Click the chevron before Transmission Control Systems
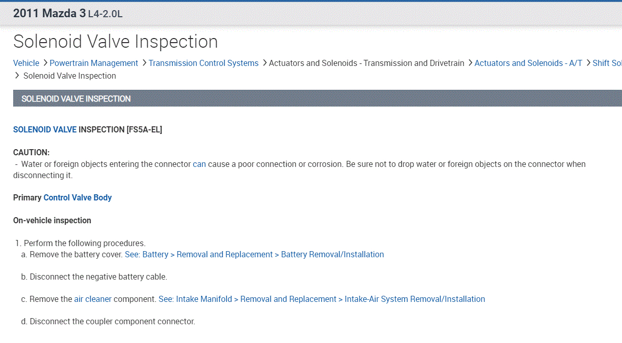The image size is (622, 343). pos(144,63)
